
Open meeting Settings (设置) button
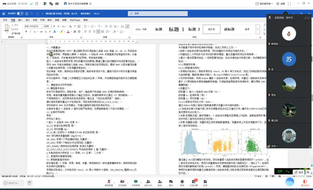point(281,4)
